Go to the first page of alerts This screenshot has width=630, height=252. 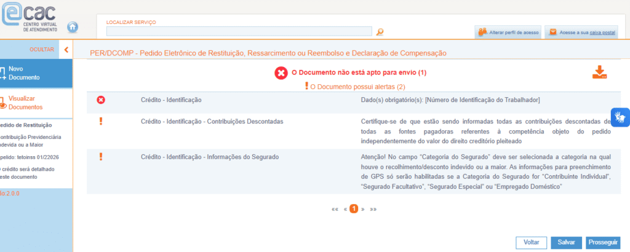point(335,209)
